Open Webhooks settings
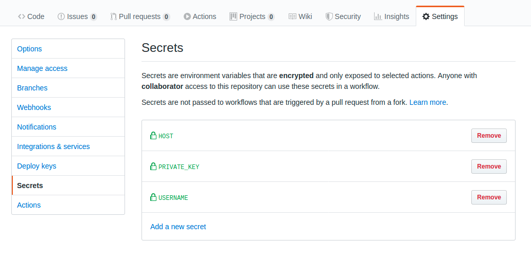The image size is (531, 259). point(68,107)
